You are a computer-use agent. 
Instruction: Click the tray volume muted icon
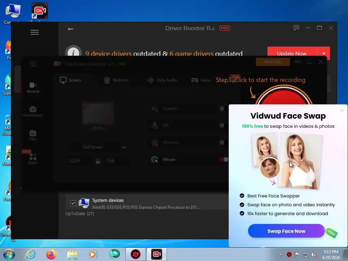[314, 255]
